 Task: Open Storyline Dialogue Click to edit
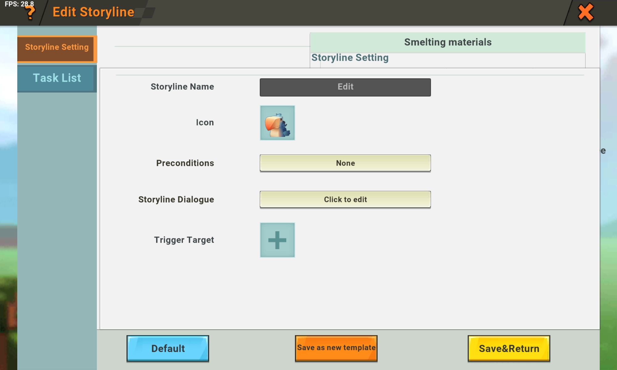(x=345, y=199)
